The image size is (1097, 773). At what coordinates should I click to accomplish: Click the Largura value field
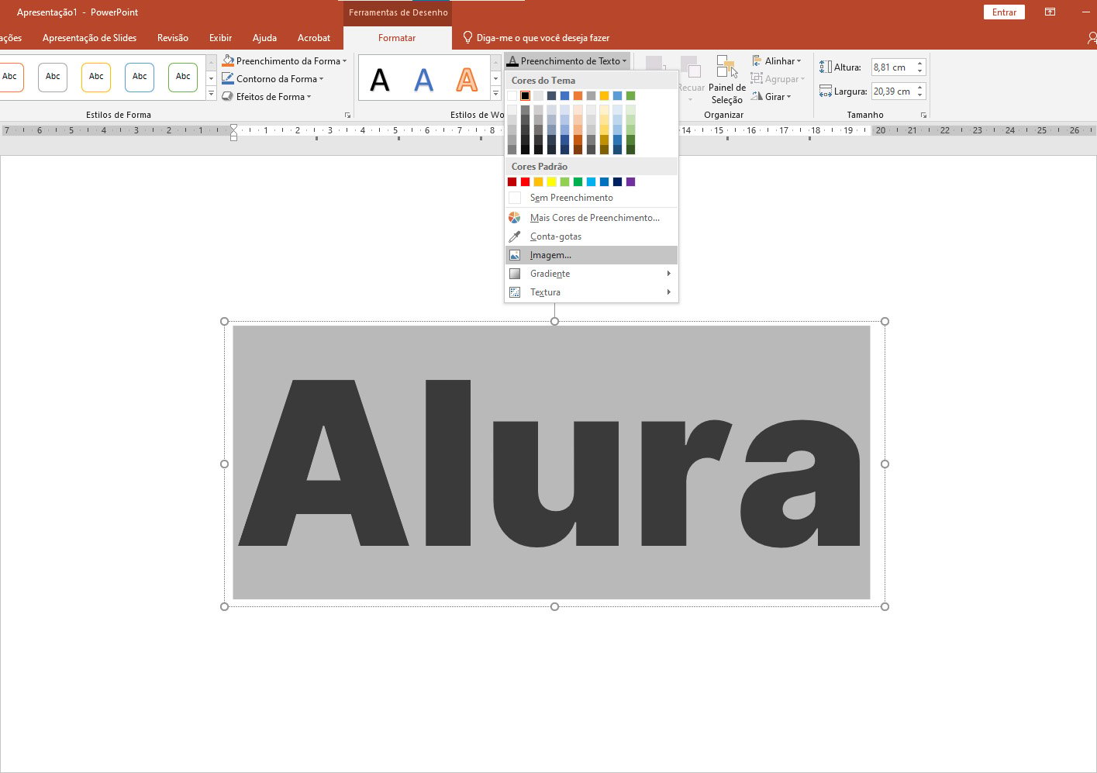coord(892,91)
